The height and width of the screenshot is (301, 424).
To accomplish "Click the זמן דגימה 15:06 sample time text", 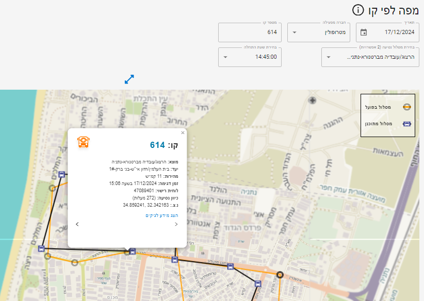I will coord(143,183).
